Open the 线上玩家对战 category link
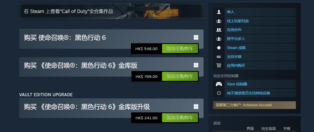 pyautogui.click(x=238, y=21)
